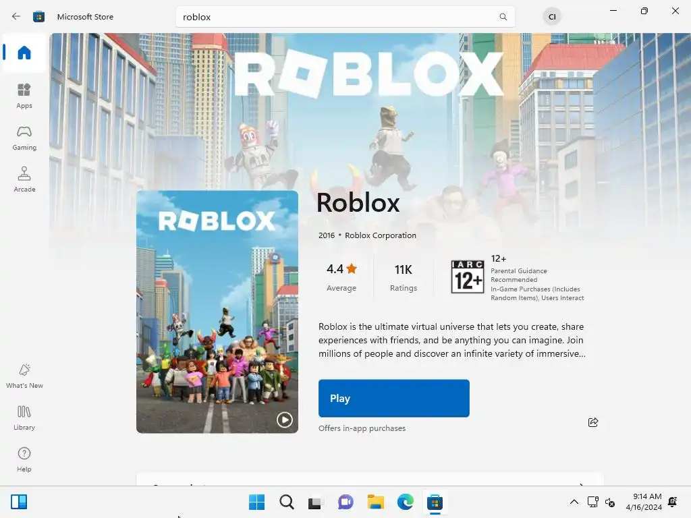Restore down the Microsoft Store window

pyautogui.click(x=644, y=11)
